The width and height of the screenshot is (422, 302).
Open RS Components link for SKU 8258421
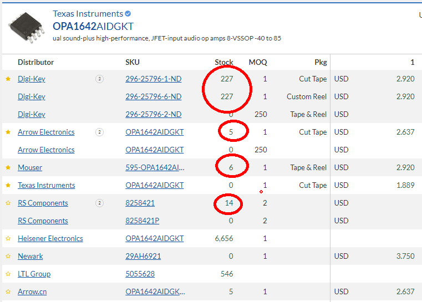pos(43,203)
